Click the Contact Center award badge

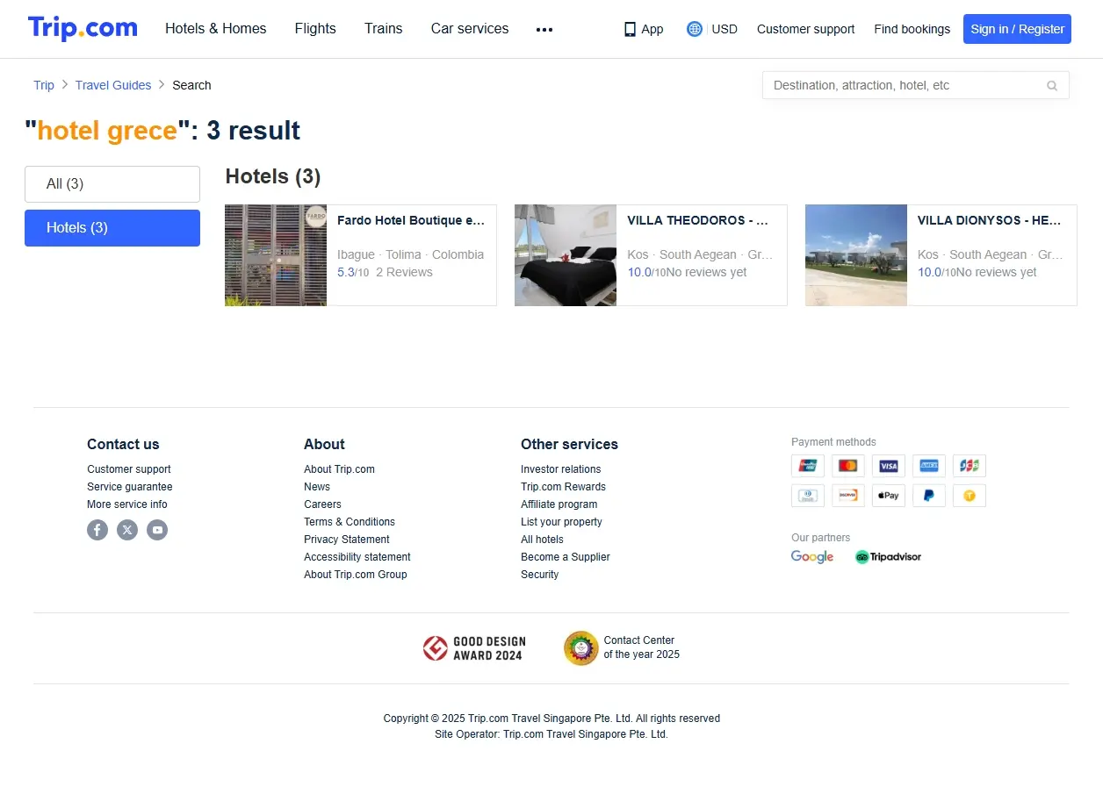point(622,648)
